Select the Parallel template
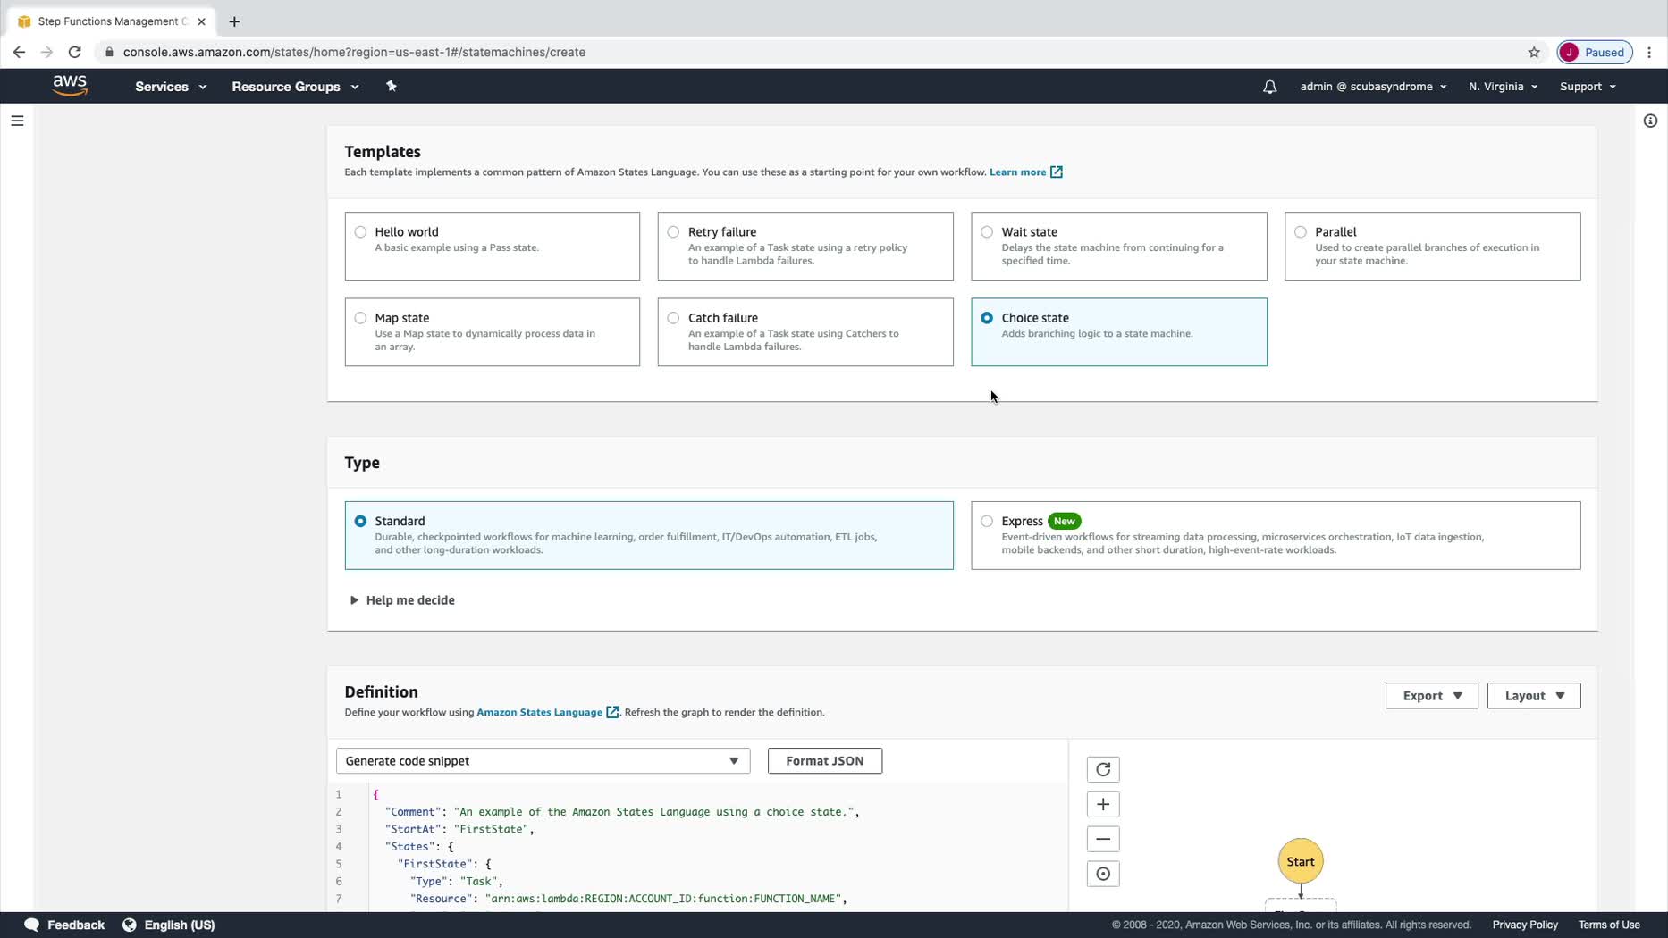 tap(1432, 246)
